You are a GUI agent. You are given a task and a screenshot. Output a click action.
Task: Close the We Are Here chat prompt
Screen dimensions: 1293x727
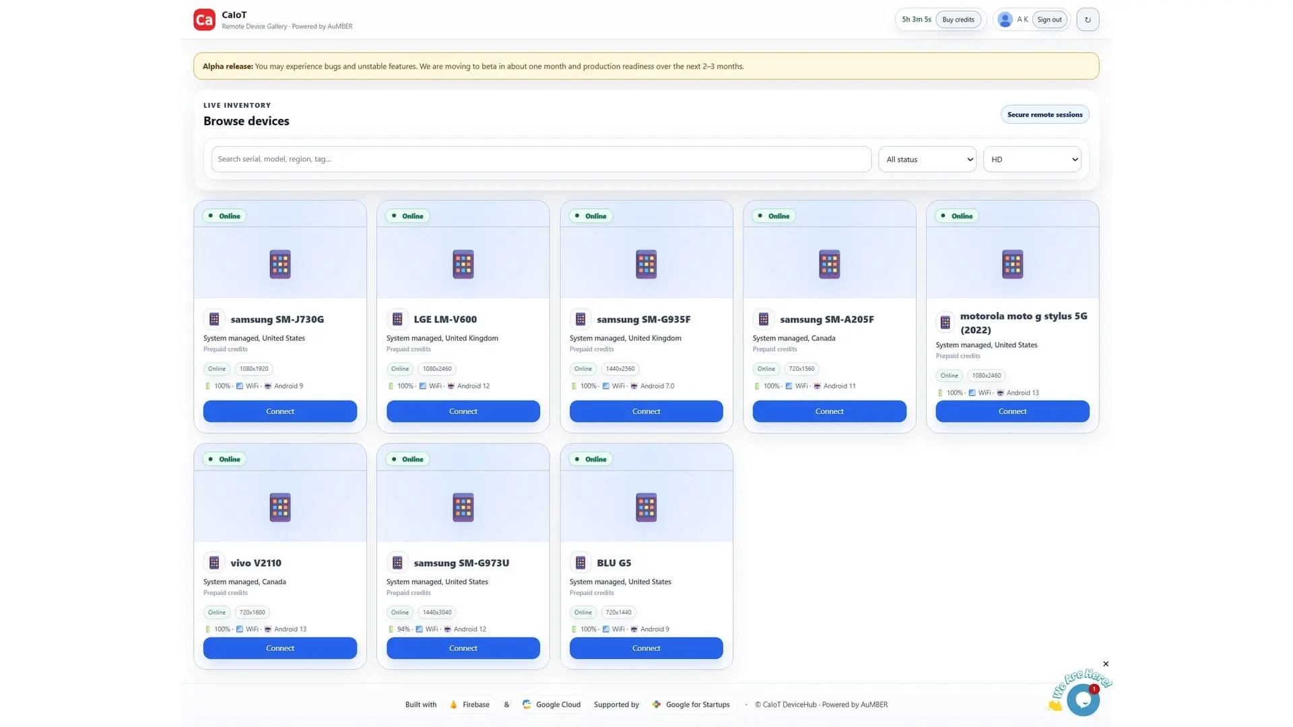coord(1106,664)
